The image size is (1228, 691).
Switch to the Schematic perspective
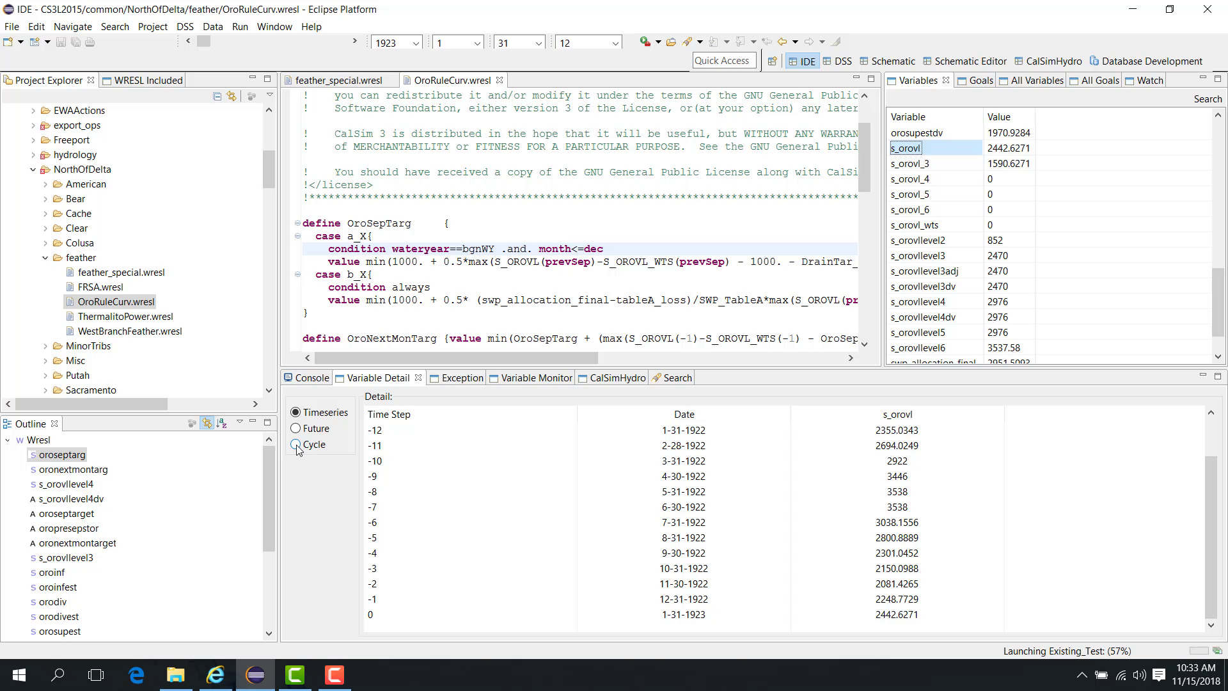887,61
